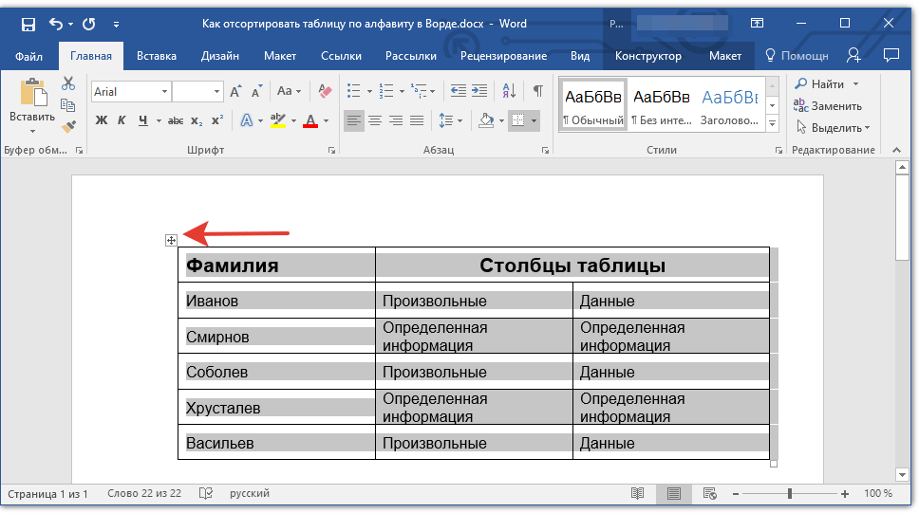
Task: Select the Format Painter brush icon
Action: coord(68,126)
